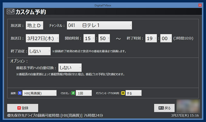Click the yellow 黄 badge for offline mode
Image resolution: width=206 pixels, height=122 pixels.
click(x=123, y=93)
